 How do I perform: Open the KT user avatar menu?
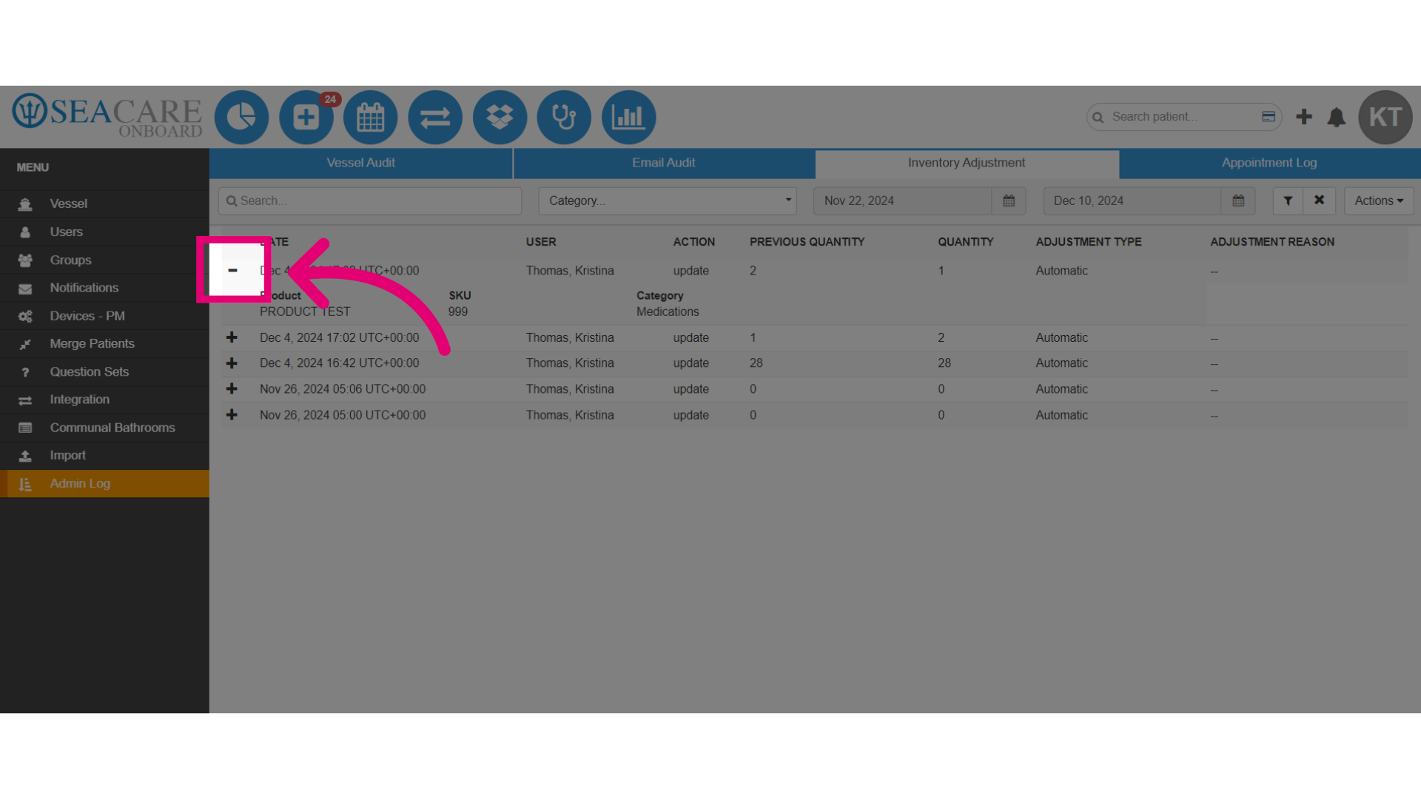1385,117
